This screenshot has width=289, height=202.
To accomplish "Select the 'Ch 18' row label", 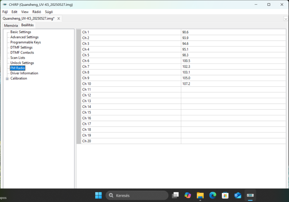I will 87,130.
